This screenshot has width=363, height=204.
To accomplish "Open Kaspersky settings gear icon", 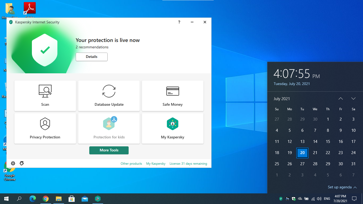I will tap(13, 163).
